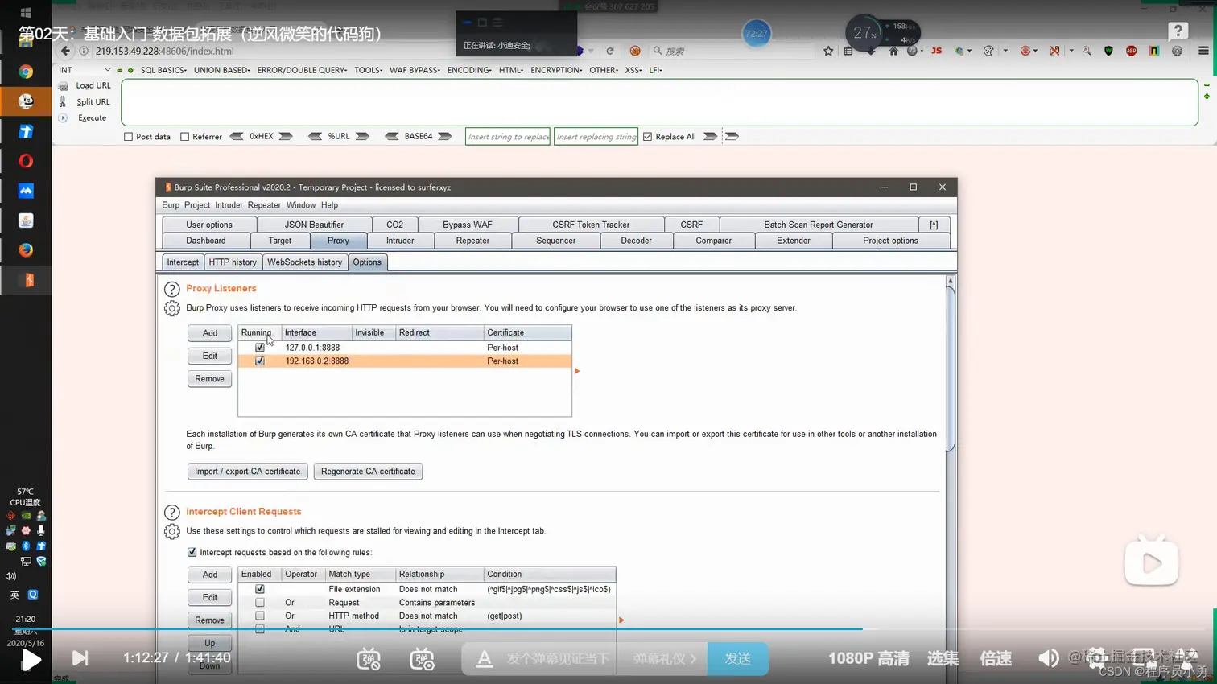Image resolution: width=1217 pixels, height=684 pixels.
Task: Click the ABP adblock extension icon
Action: [1131, 51]
